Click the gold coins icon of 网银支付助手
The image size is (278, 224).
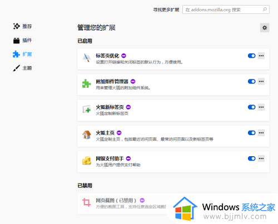87,161
